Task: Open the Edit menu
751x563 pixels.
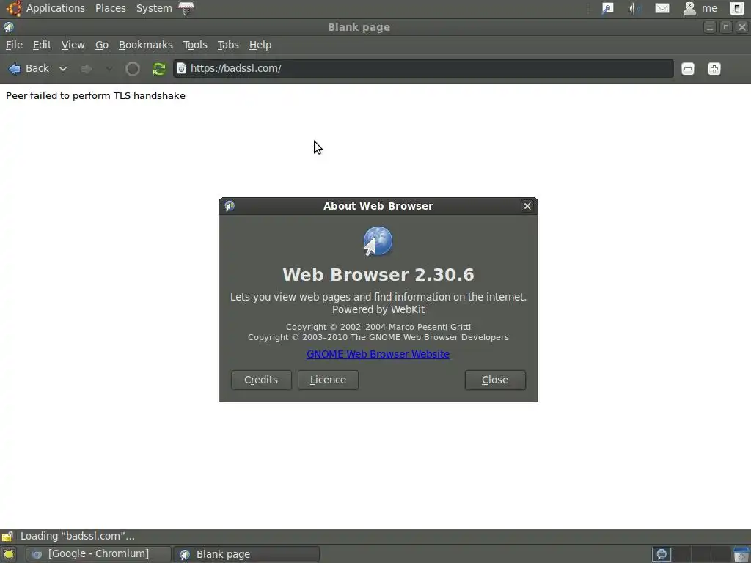Action: click(x=42, y=45)
